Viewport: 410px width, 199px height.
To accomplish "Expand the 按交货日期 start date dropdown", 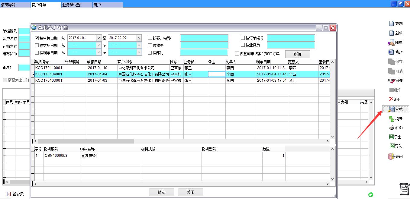I will pos(98,45).
